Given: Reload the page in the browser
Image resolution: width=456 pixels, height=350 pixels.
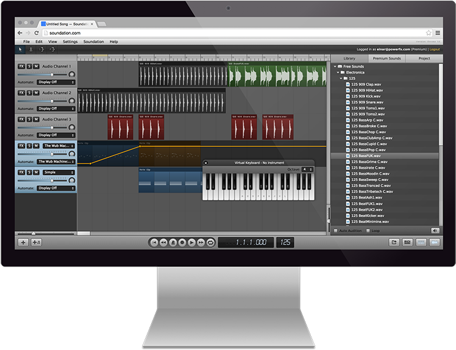Looking at the screenshot, I should pos(37,33).
